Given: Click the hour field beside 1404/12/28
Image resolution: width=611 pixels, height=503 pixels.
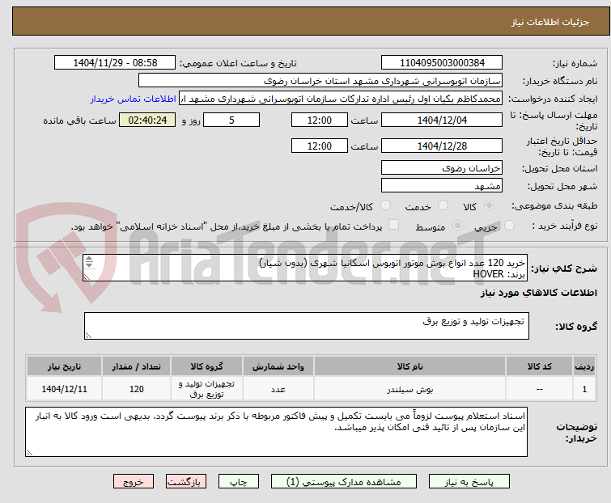Looking at the screenshot, I should coord(319,146).
